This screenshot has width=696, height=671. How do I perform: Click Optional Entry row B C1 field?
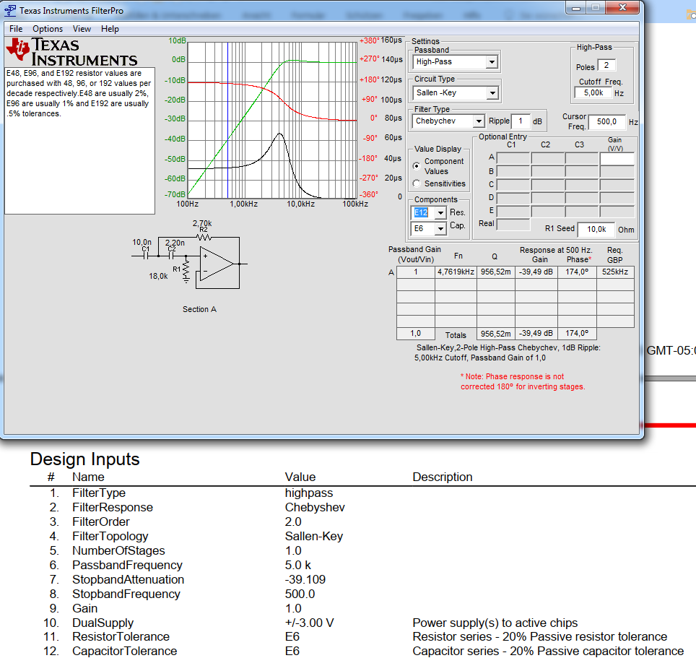(x=513, y=171)
